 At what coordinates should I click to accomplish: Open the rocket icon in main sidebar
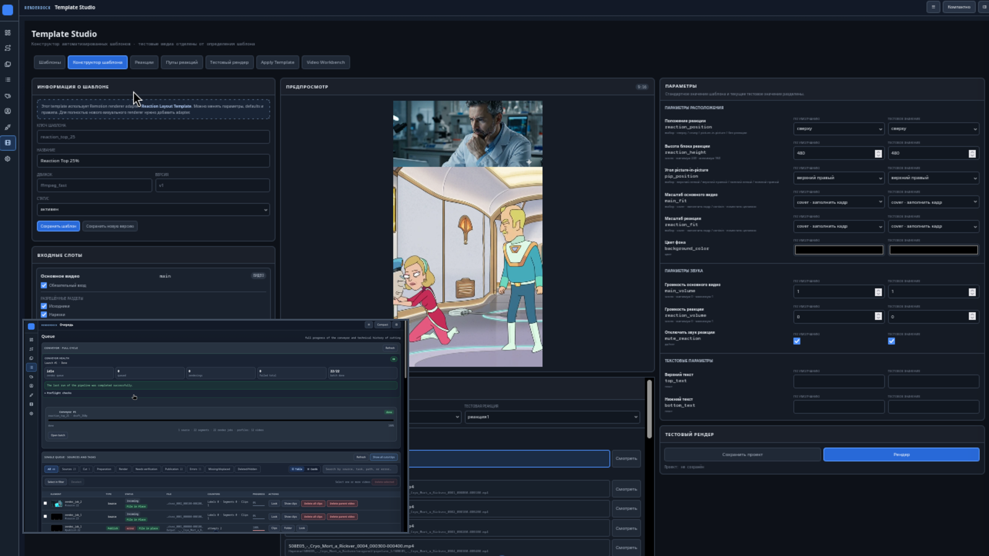[x=8, y=127]
